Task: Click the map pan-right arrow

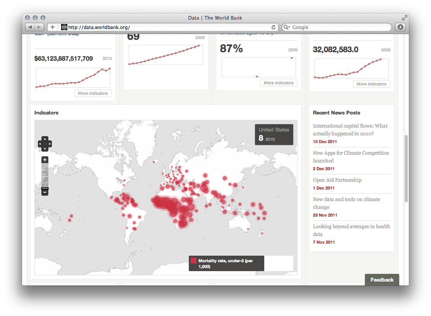Action: point(50,143)
